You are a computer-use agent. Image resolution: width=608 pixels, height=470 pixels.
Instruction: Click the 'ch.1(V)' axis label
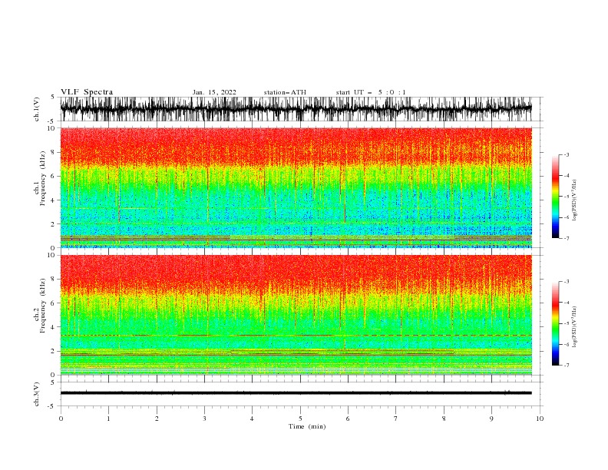pyautogui.click(x=37, y=109)
